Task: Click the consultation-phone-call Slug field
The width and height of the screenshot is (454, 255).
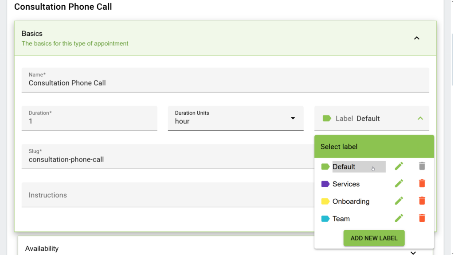Action: point(133,159)
